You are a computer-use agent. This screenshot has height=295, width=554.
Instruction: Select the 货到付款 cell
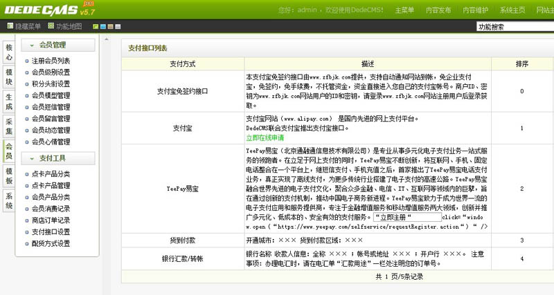183,240
